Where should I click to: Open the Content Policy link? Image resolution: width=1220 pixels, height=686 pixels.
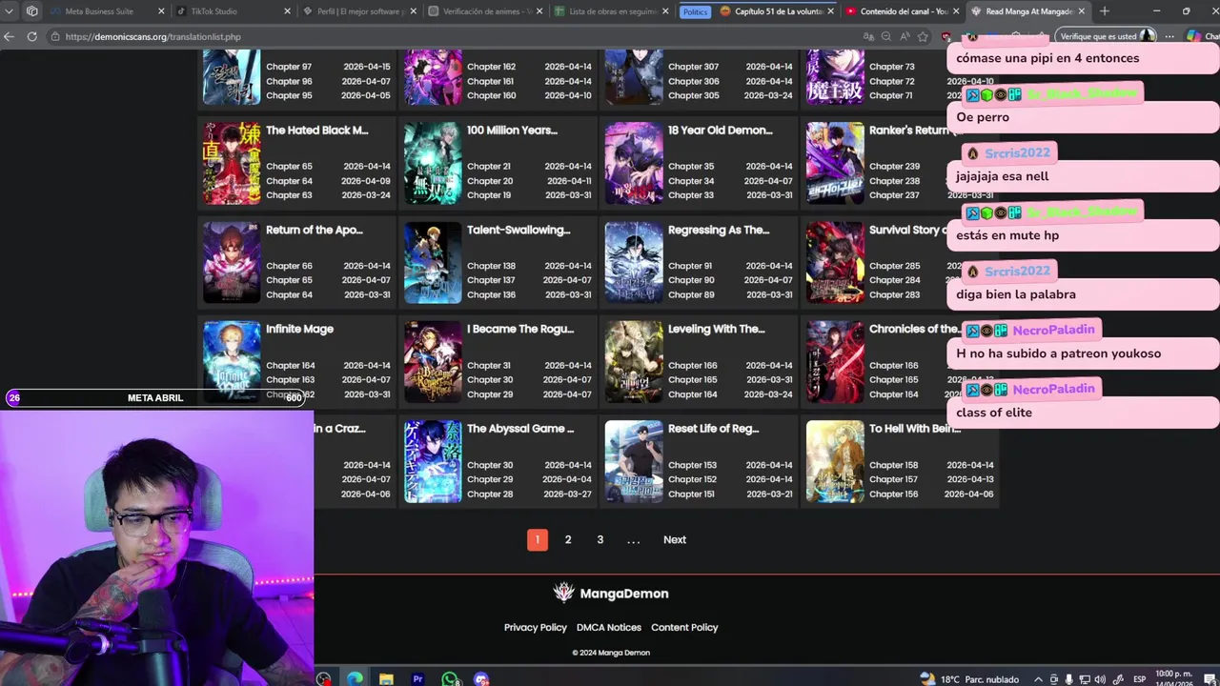[x=684, y=627]
